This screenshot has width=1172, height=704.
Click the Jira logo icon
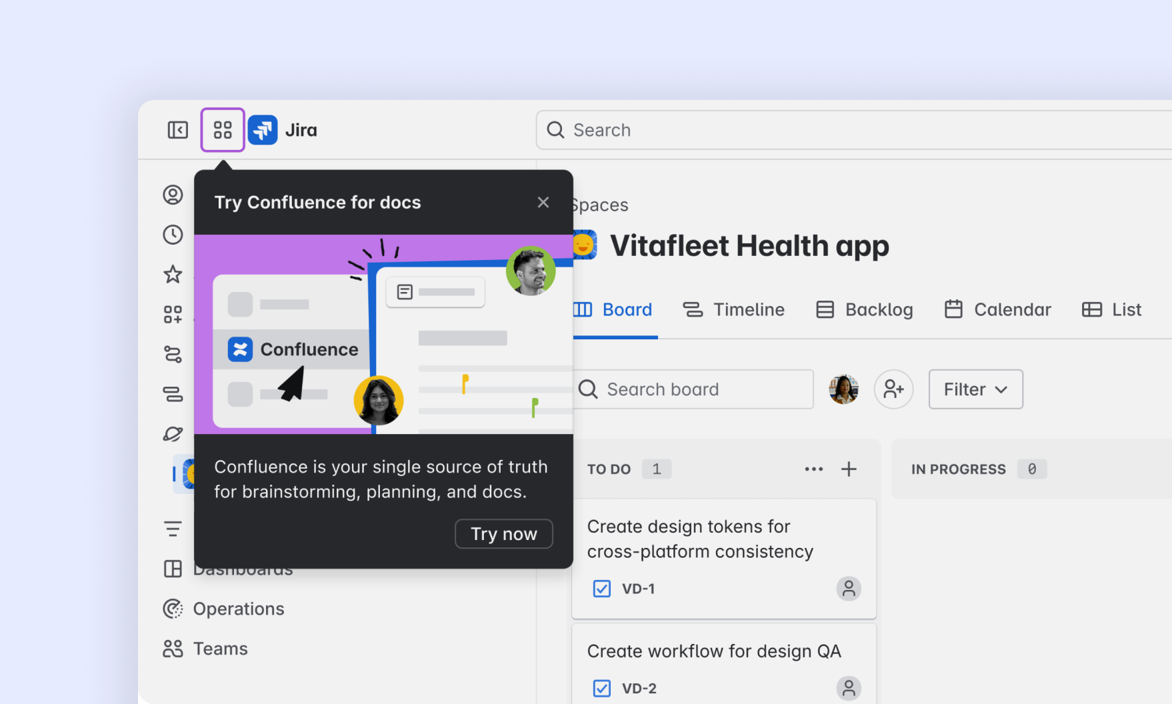[x=263, y=130]
